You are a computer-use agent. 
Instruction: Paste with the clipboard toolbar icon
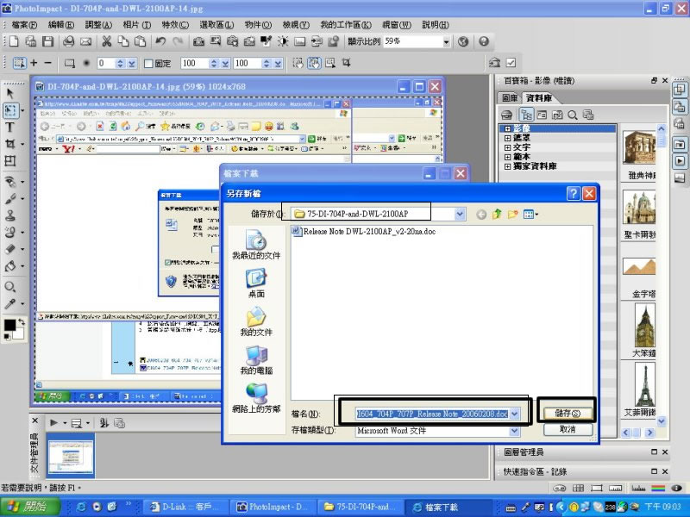coord(140,41)
